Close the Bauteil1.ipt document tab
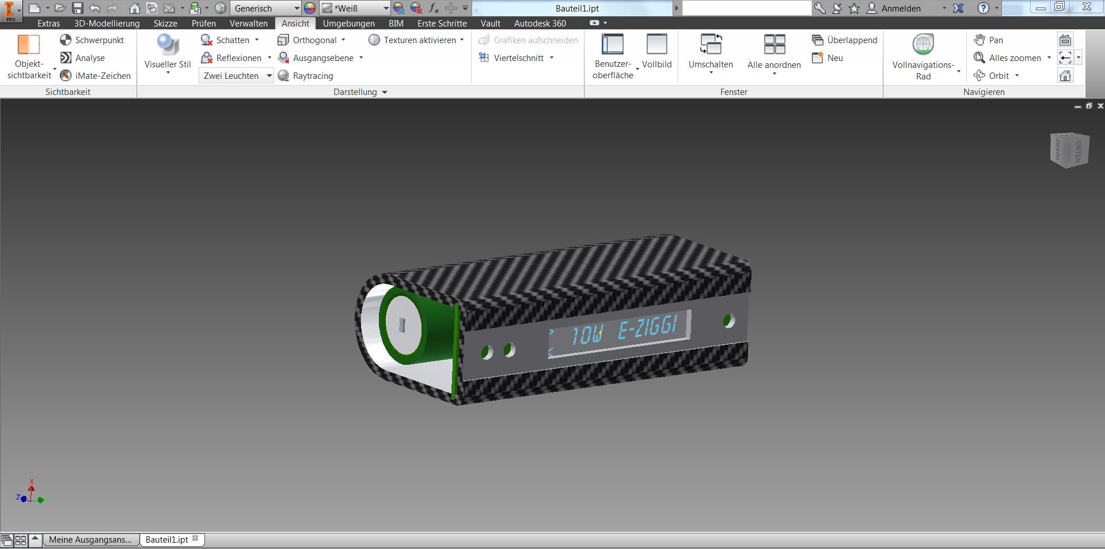This screenshot has height=549, width=1105. (195, 539)
